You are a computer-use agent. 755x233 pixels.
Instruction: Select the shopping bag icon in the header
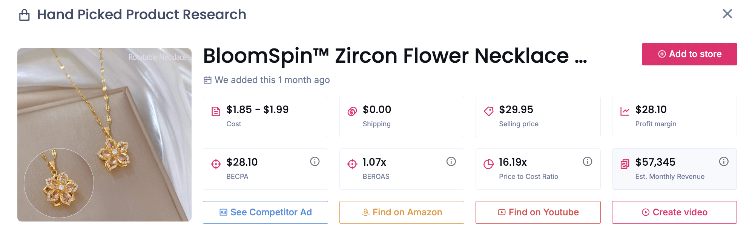25,14
